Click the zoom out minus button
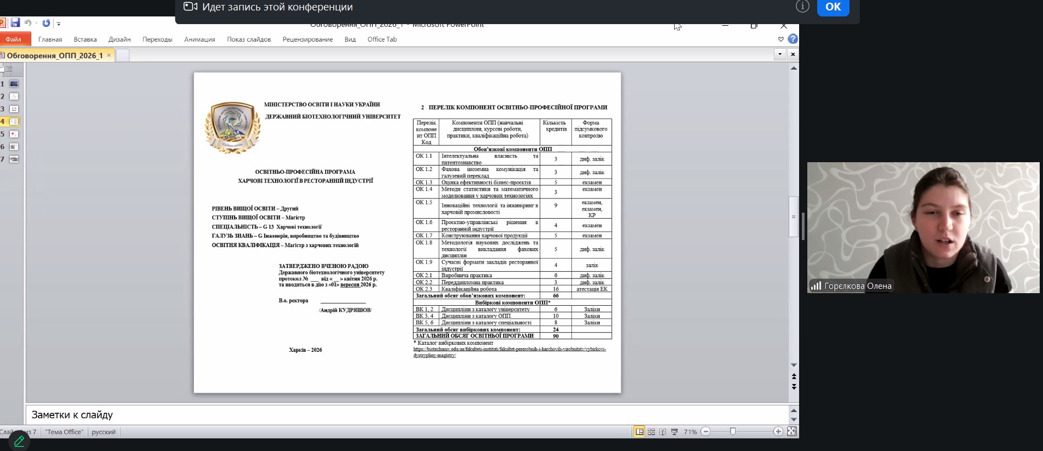This screenshot has width=1043, height=451. coord(706,432)
